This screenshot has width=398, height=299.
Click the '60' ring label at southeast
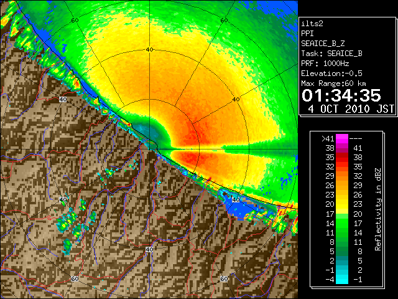click(224, 279)
